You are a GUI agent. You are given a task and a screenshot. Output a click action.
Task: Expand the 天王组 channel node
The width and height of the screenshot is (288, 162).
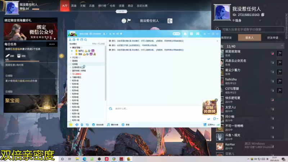tap(71, 58)
